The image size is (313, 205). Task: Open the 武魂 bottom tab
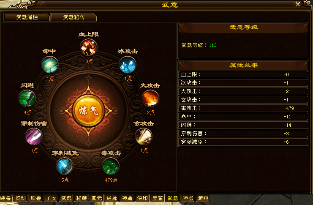[x=66, y=198]
